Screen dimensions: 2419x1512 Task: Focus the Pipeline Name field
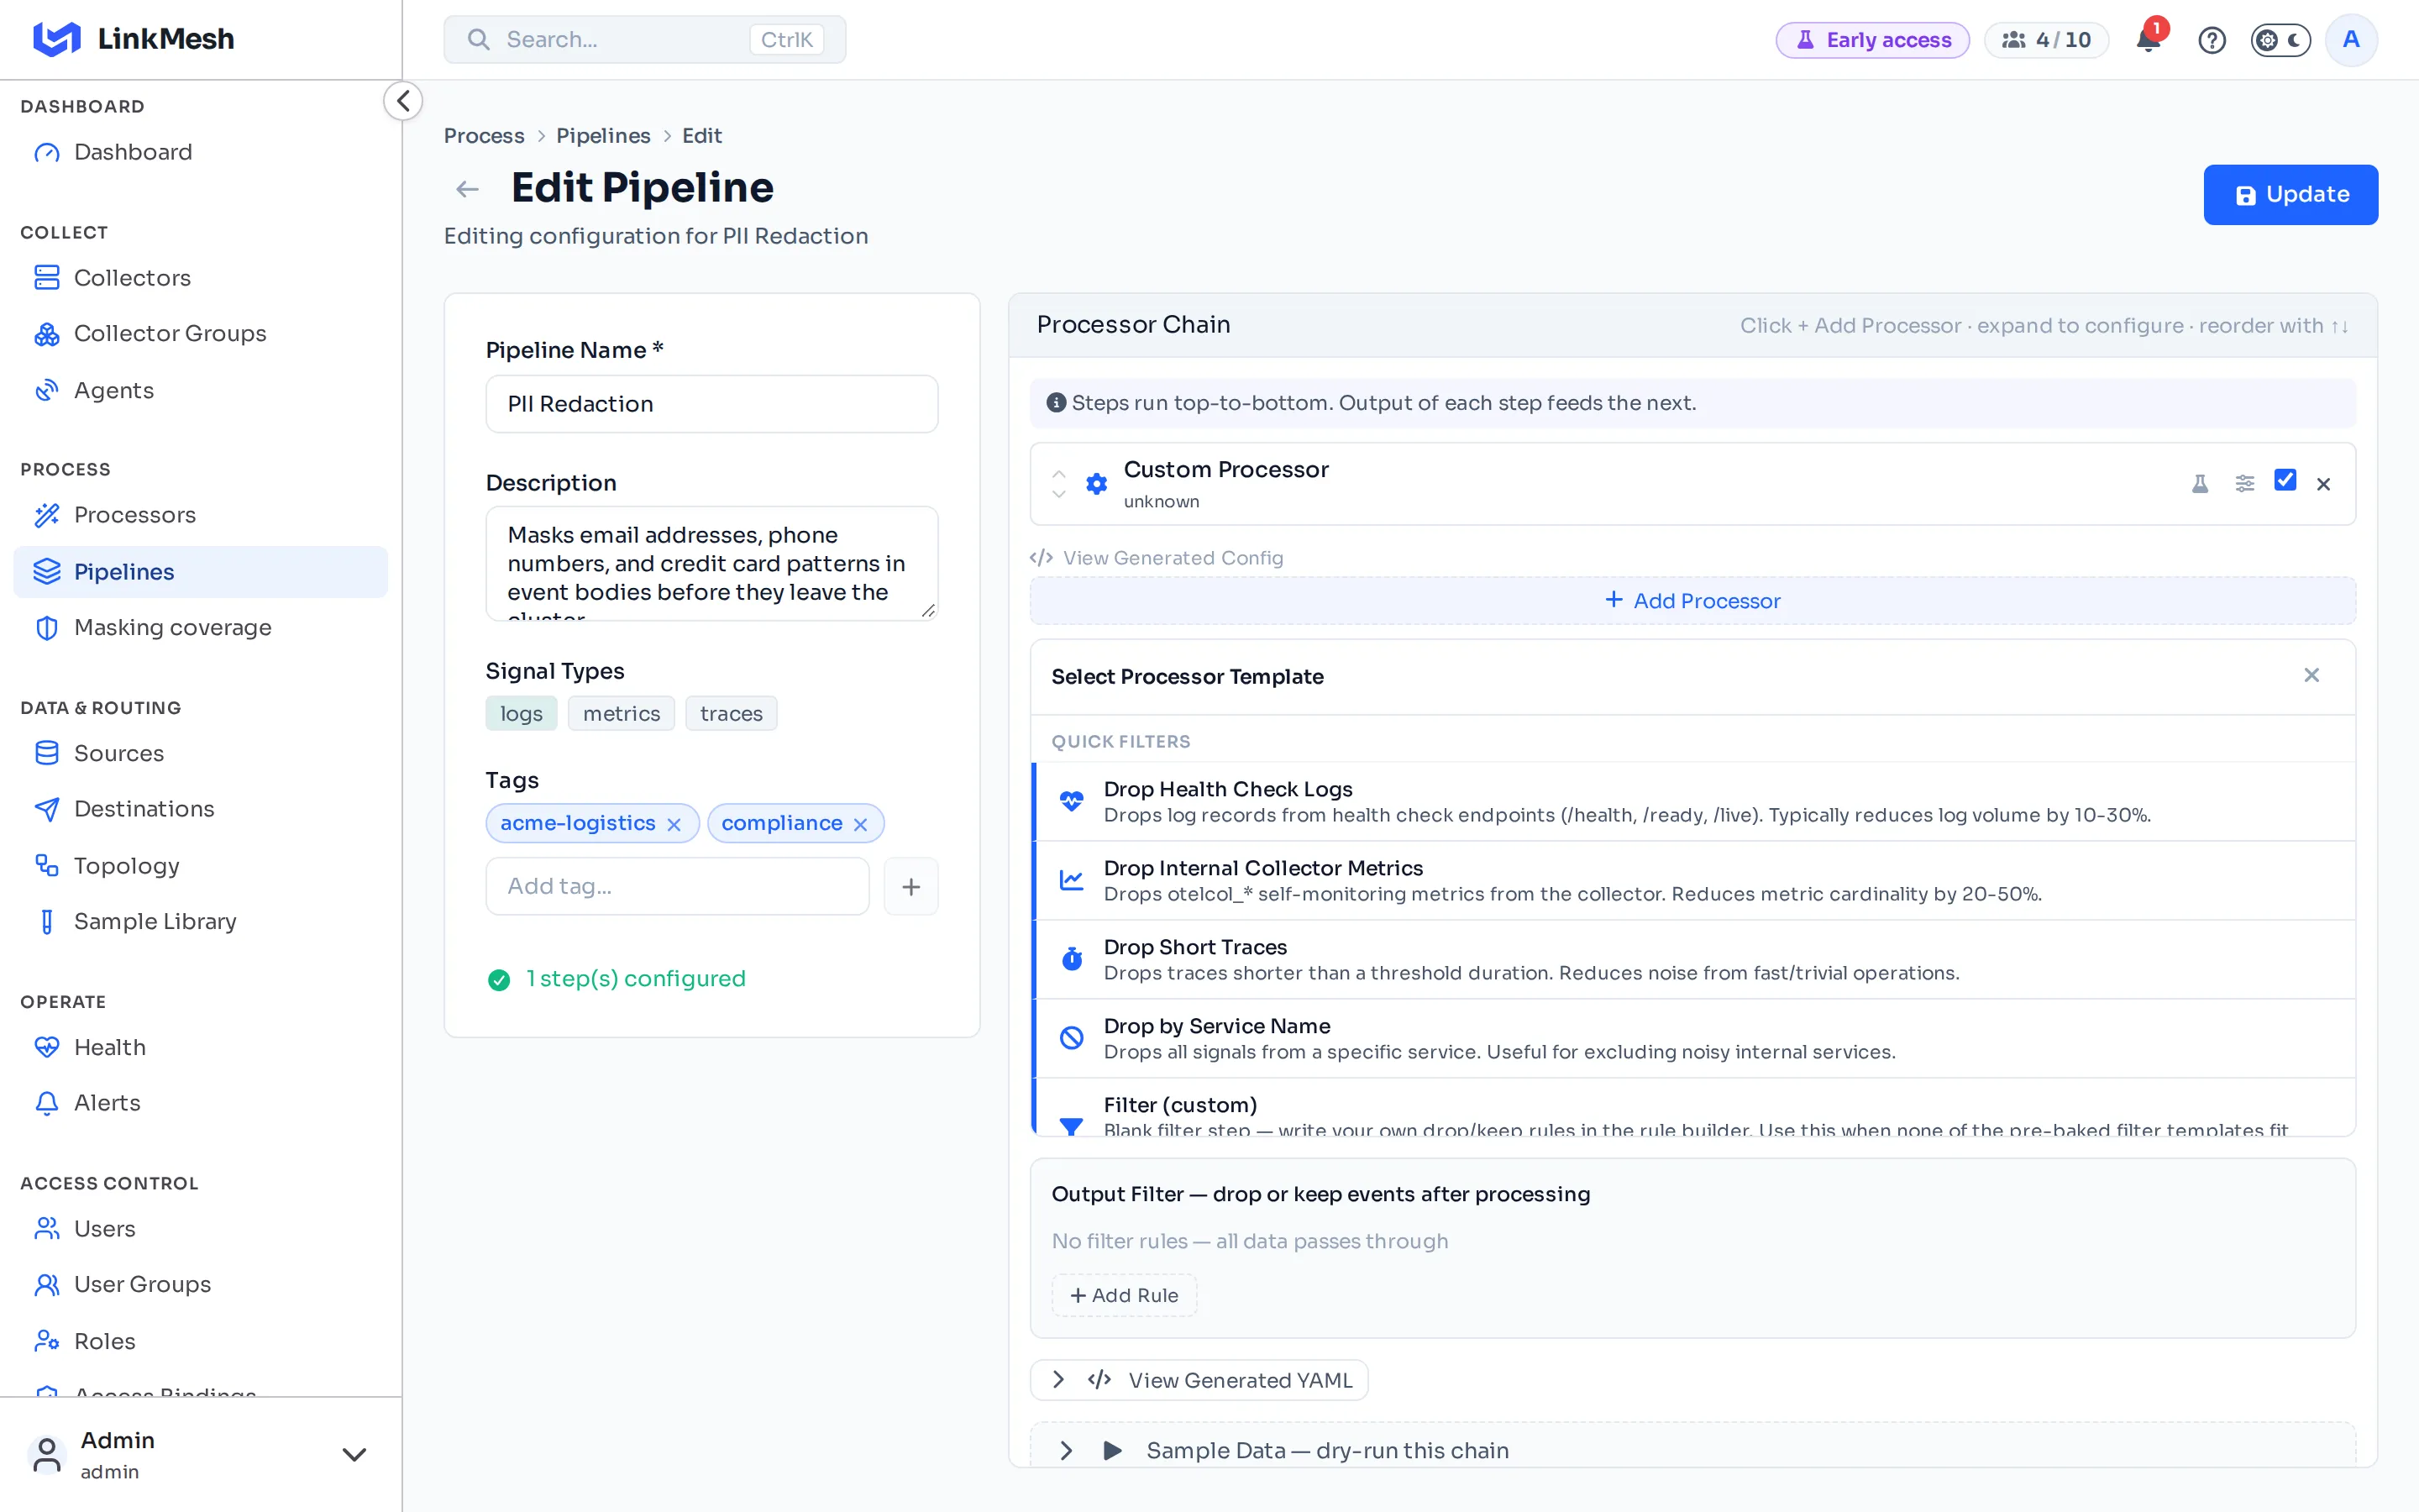[x=711, y=404]
